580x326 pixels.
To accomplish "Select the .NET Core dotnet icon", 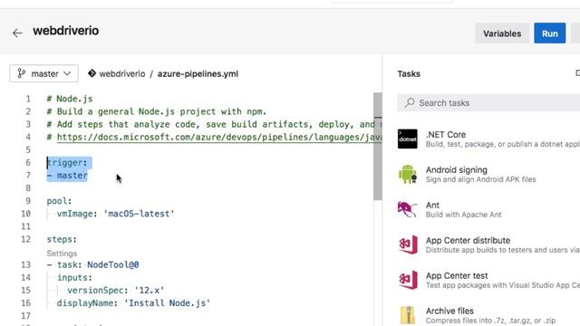I will 408,139.
